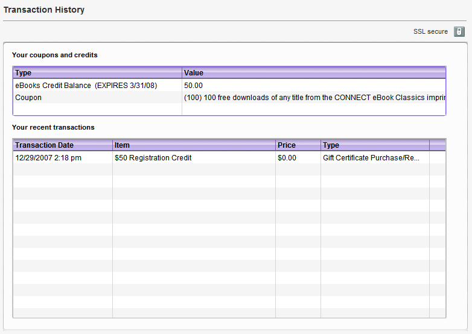Click the $0.00 price cell
Image resolution: width=472 pixels, height=334 pixels.
coord(287,158)
